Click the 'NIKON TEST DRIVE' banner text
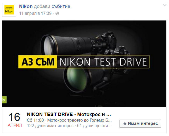The width and height of the screenshot is (169, 136). tap(103, 62)
